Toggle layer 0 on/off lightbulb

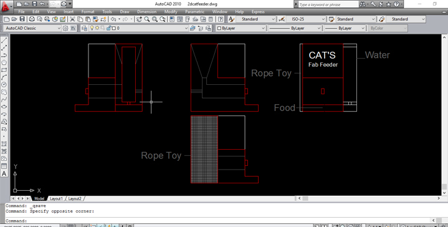point(92,28)
